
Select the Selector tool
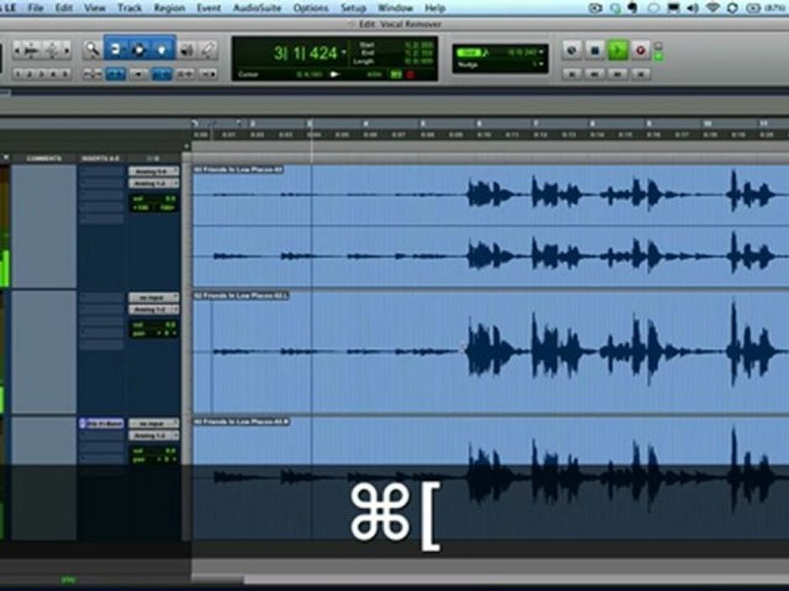(140, 48)
